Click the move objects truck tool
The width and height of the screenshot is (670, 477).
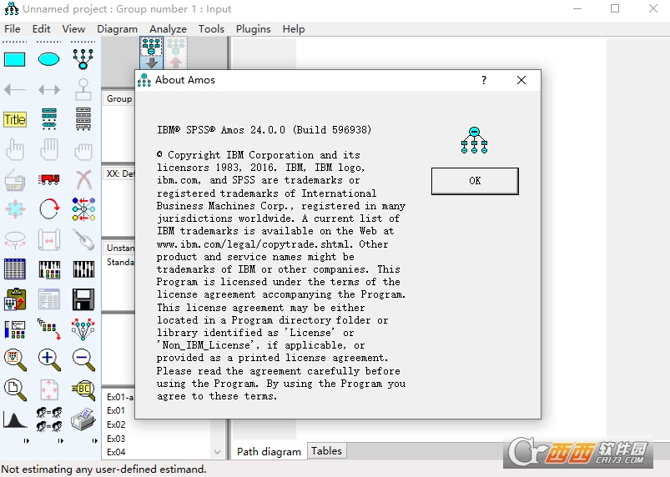point(48,179)
